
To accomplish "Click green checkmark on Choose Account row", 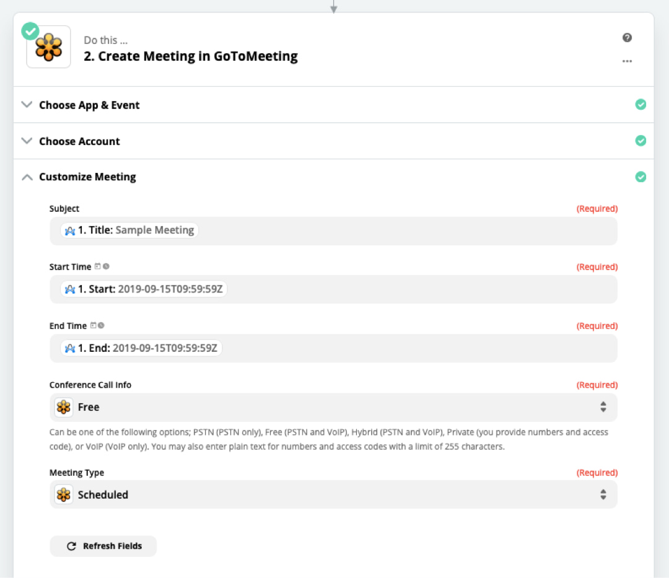I will pos(641,141).
